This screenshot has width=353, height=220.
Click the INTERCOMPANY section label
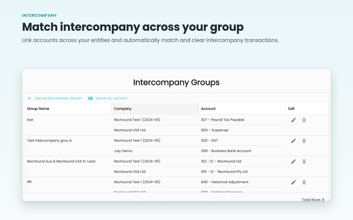tap(39, 15)
